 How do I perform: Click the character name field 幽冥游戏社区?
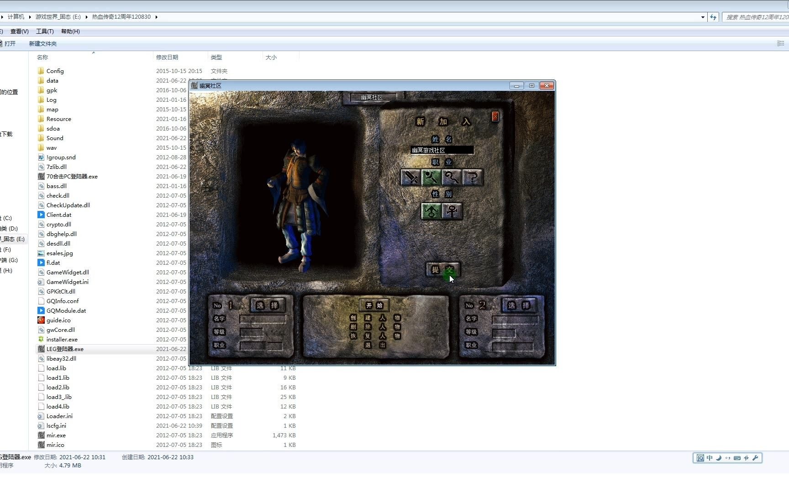click(442, 150)
